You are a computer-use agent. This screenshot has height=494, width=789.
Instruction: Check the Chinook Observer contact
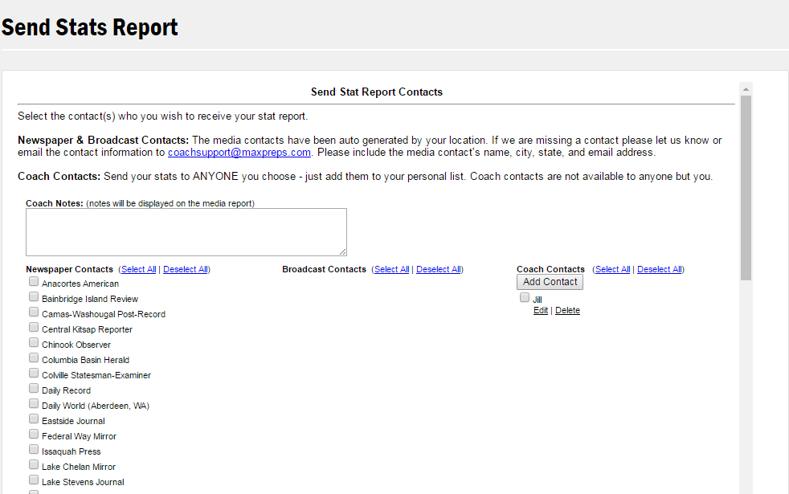tap(34, 343)
